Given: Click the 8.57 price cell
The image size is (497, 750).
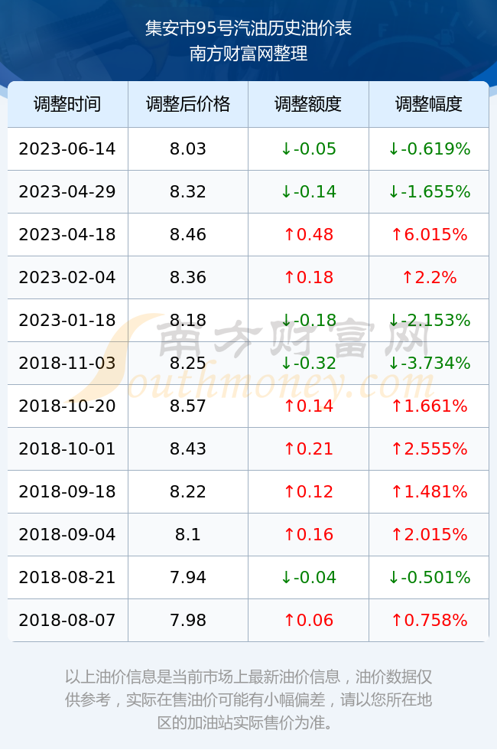Looking at the screenshot, I should 188,406.
